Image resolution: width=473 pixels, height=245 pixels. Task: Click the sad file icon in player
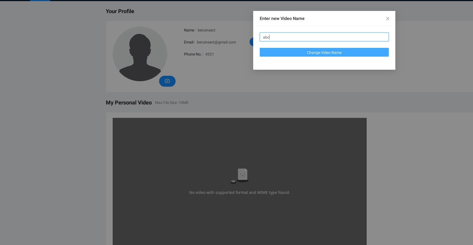click(243, 174)
